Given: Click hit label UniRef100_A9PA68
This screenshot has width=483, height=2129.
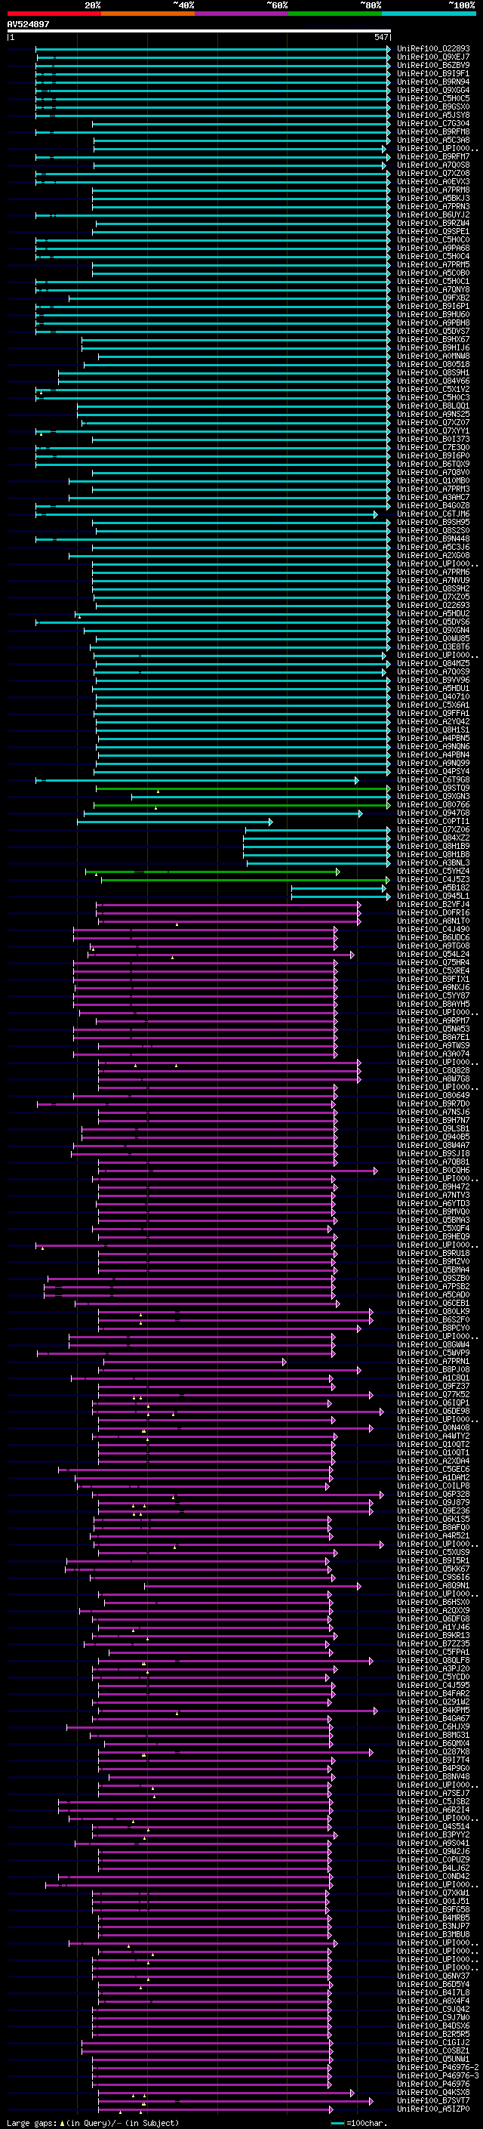Looking at the screenshot, I should click(433, 248).
